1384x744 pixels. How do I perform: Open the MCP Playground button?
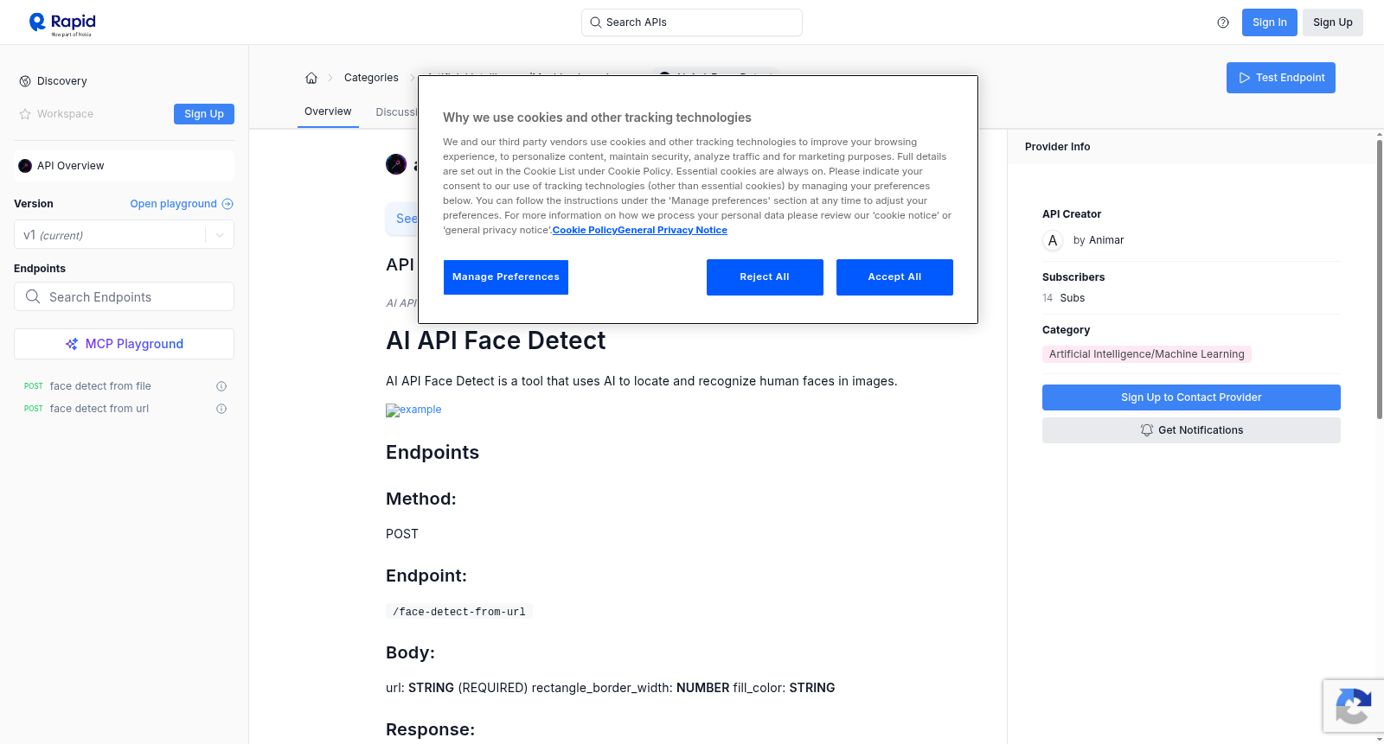tap(124, 344)
